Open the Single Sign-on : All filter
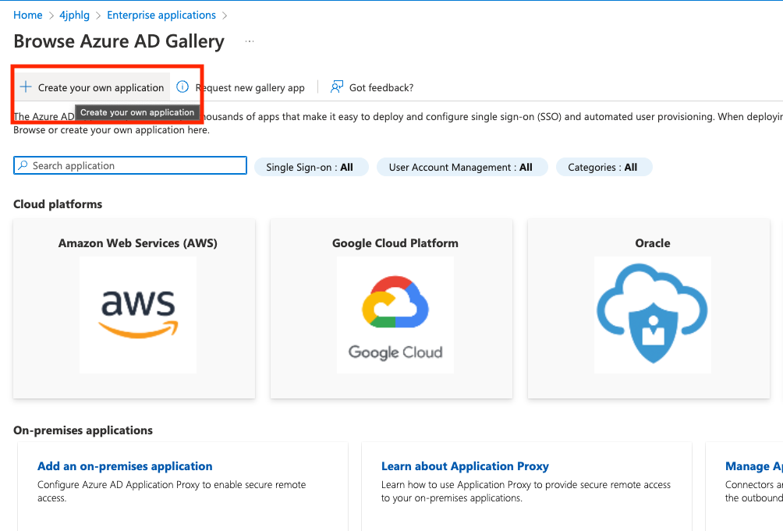 coord(311,167)
